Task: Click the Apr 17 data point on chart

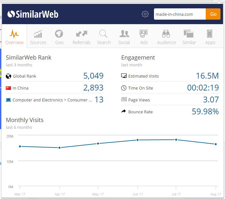Action: pyautogui.click(x=59, y=148)
